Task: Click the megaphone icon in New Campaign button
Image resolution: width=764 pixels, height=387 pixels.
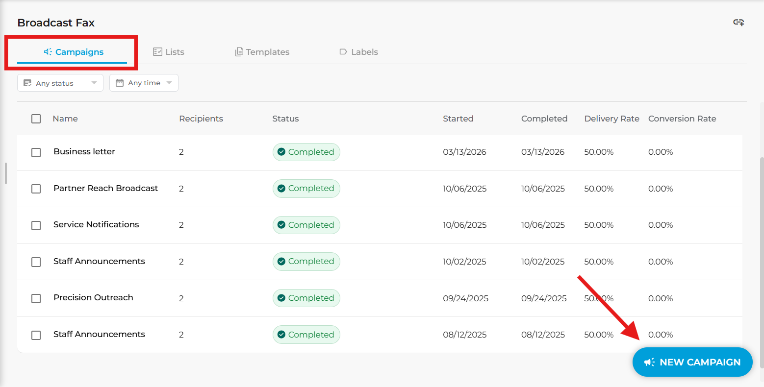Action: 649,363
